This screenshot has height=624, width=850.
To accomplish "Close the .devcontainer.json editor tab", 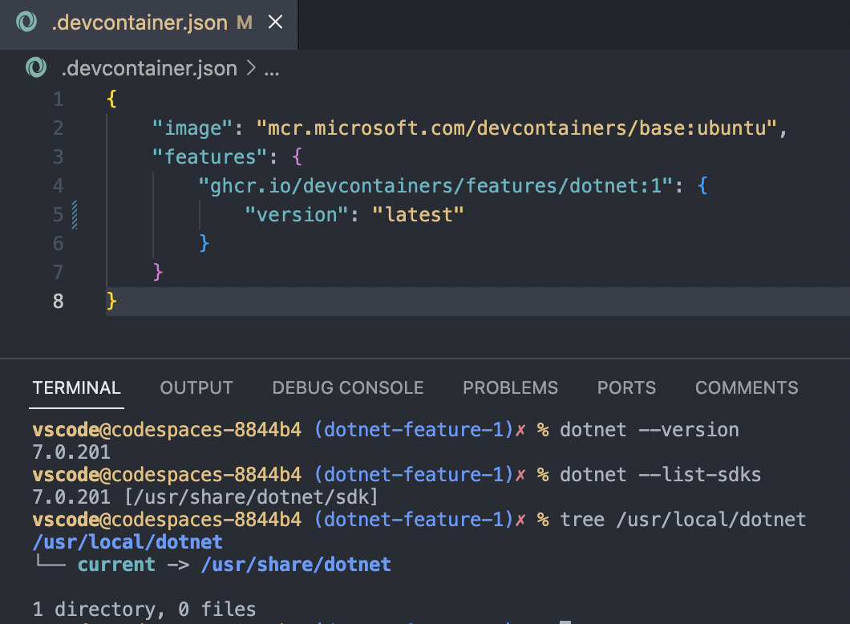I will 275,22.
